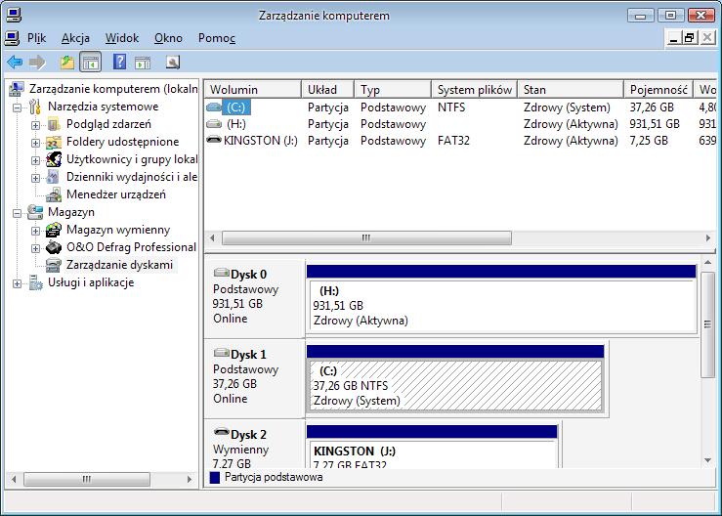Select the Podgląd zdarzeń icon in tree
This screenshot has height=516, width=722.
point(54,124)
